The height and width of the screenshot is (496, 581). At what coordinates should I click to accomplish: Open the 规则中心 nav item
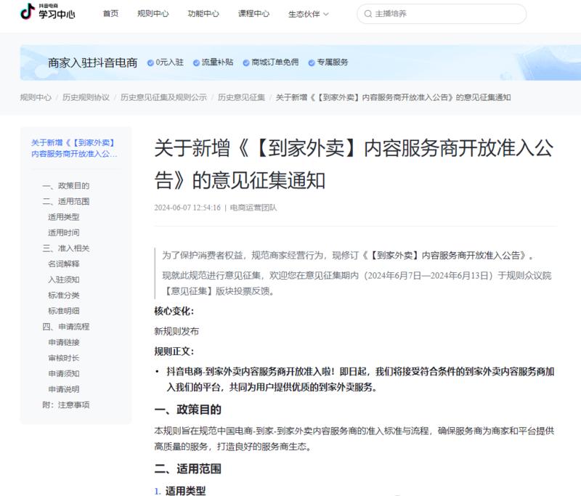(x=153, y=14)
